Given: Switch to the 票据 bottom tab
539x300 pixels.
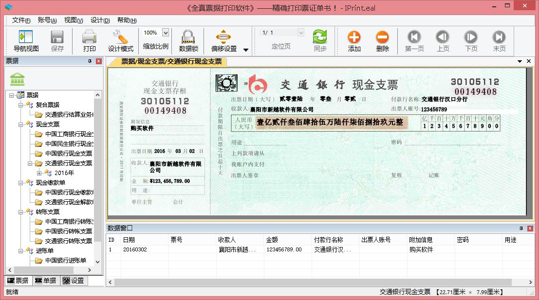Looking at the screenshot, I should click(18, 281).
